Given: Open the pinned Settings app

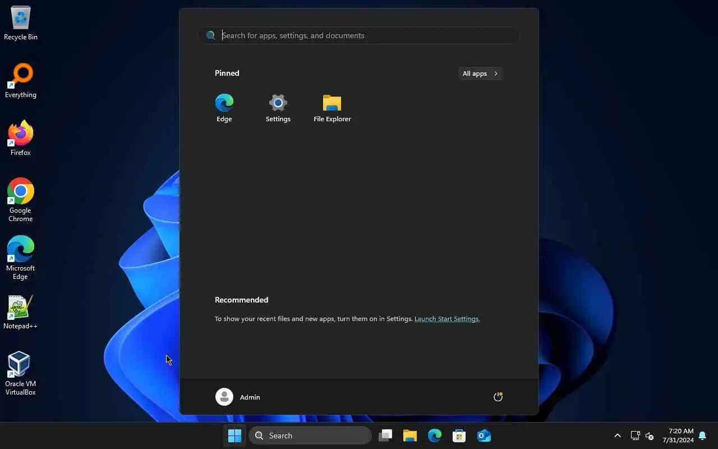Looking at the screenshot, I should (278, 108).
